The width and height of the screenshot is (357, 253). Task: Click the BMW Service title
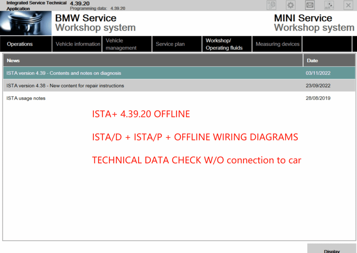point(86,18)
